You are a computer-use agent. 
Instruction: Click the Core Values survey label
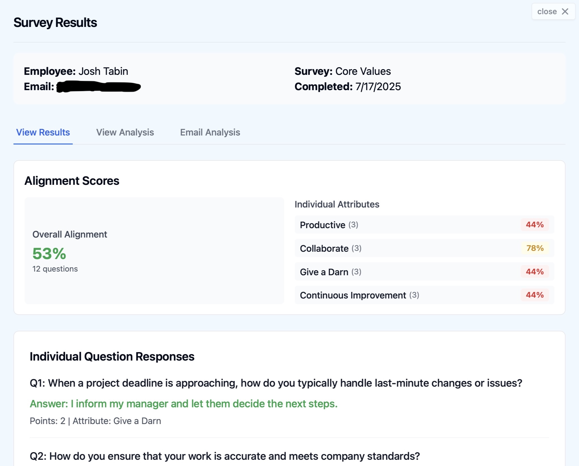pos(363,71)
